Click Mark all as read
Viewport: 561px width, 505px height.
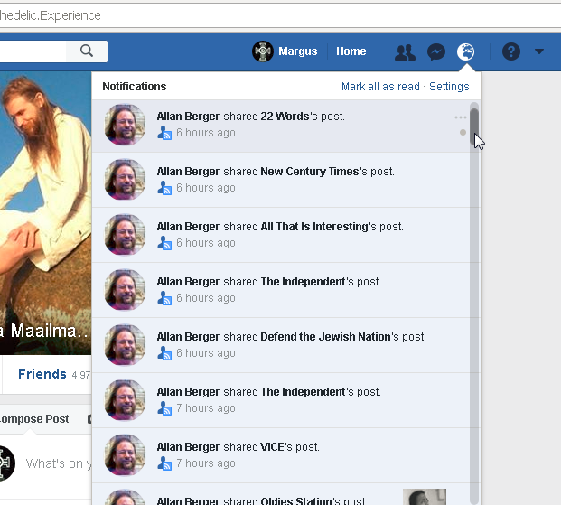(x=380, y=87)
